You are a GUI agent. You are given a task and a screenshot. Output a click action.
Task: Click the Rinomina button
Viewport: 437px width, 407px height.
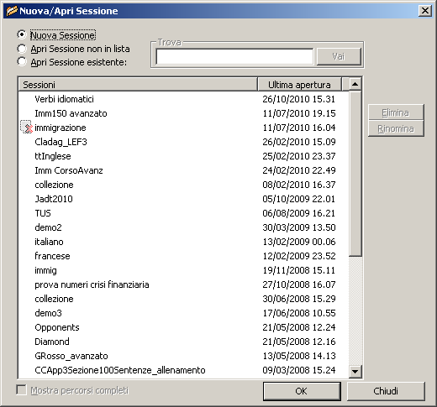point(396,128)
